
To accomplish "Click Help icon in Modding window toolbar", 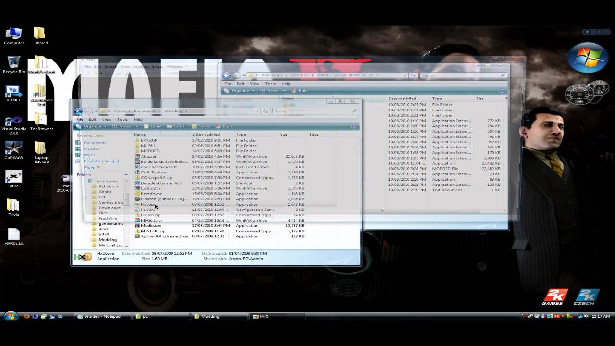I will pyautogui.click(x=354, y=126).
